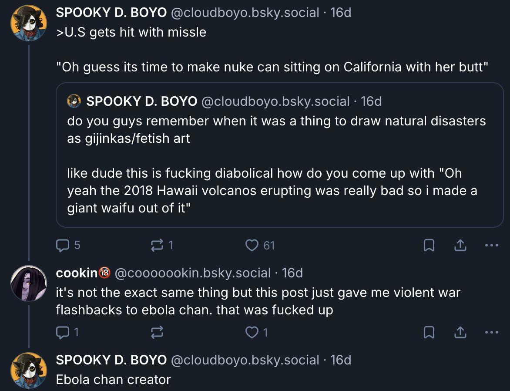
Task: Like the post with 61 likes
Action: (252, 246)
